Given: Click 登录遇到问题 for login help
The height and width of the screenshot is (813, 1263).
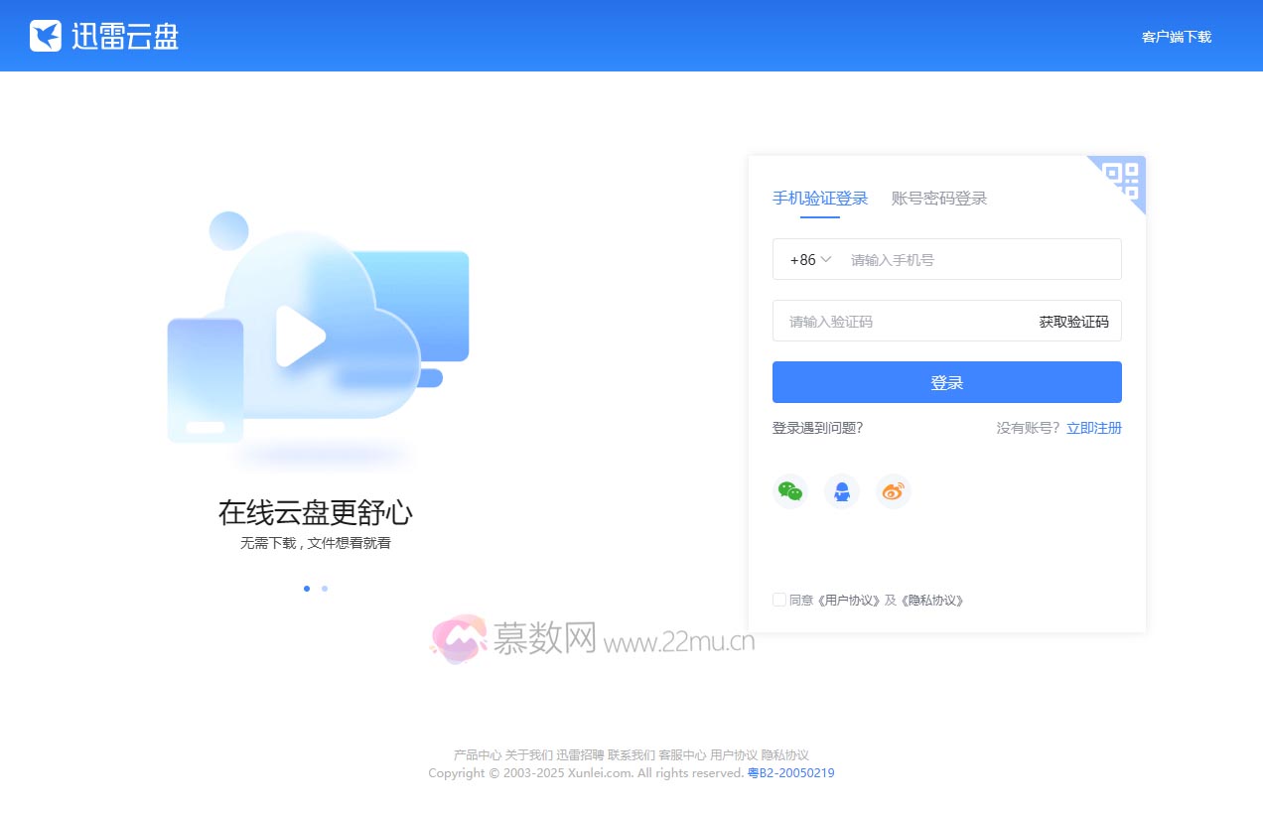Looking at the screenshot, I should [817, 428].
